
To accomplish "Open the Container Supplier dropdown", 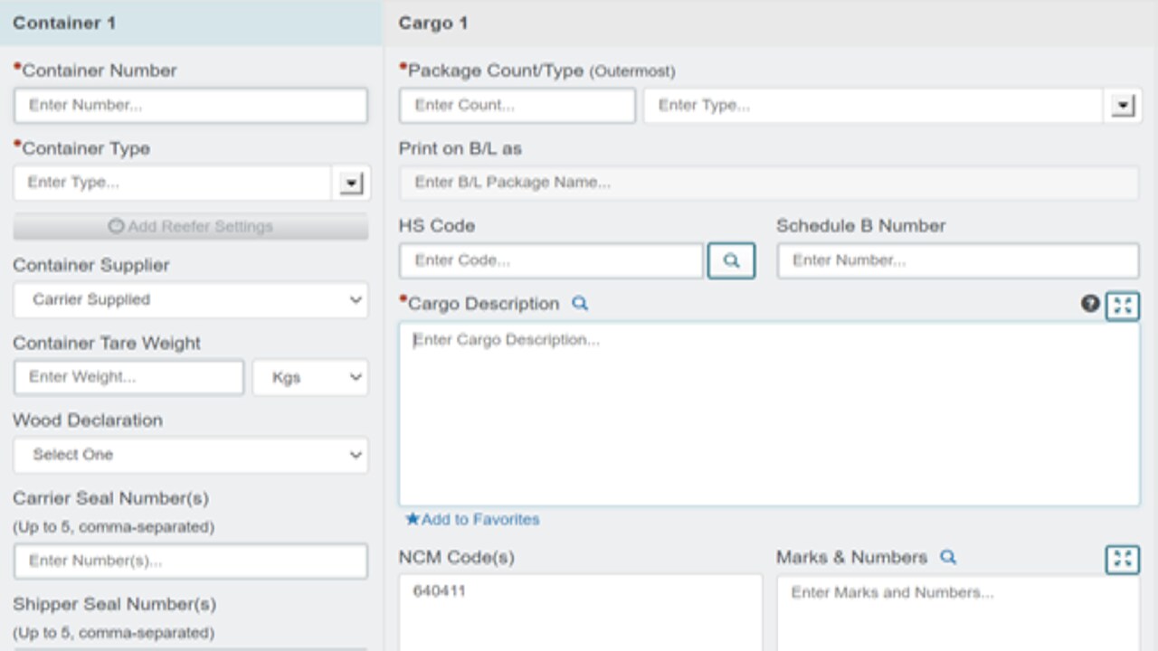I will point(190,299).
